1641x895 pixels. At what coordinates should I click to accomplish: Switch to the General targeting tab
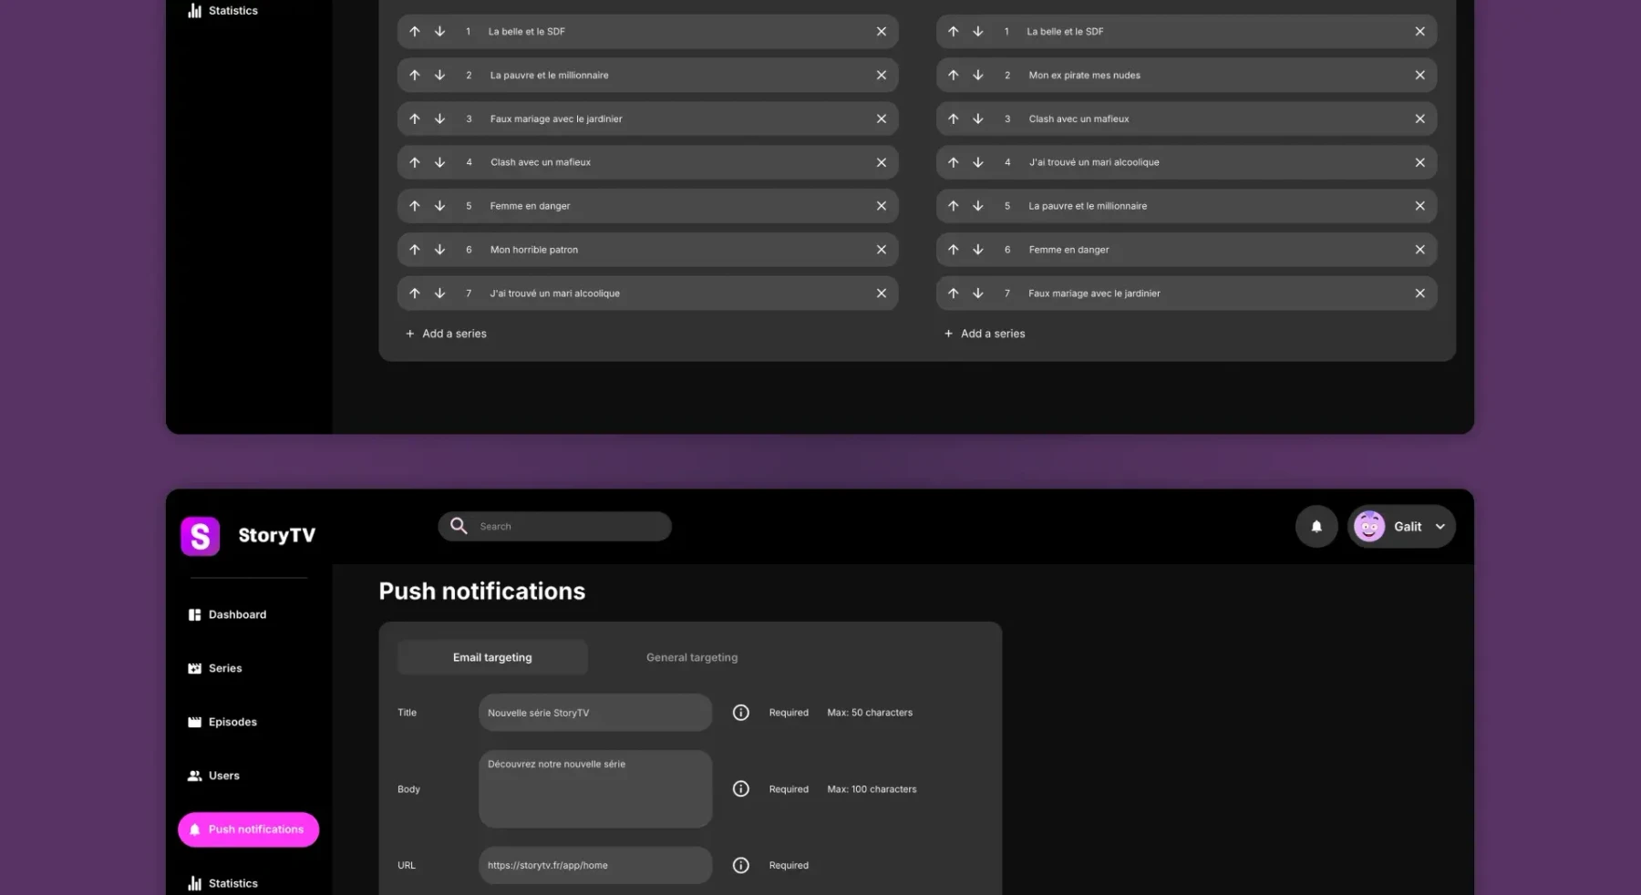[x=692, y=657]
